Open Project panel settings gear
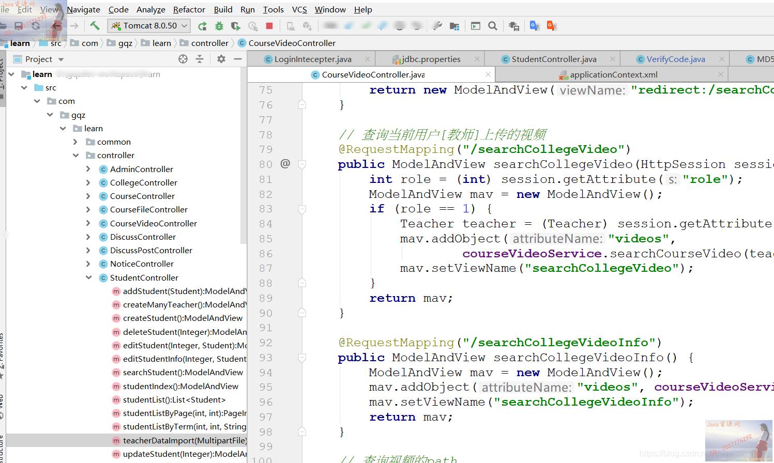Viewport: 774px width, 463px height. click(x=221, y=59)
